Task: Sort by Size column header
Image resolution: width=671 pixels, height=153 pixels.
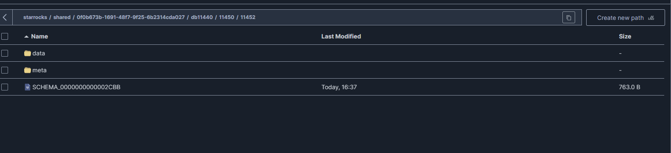Action: click(625, 36)
